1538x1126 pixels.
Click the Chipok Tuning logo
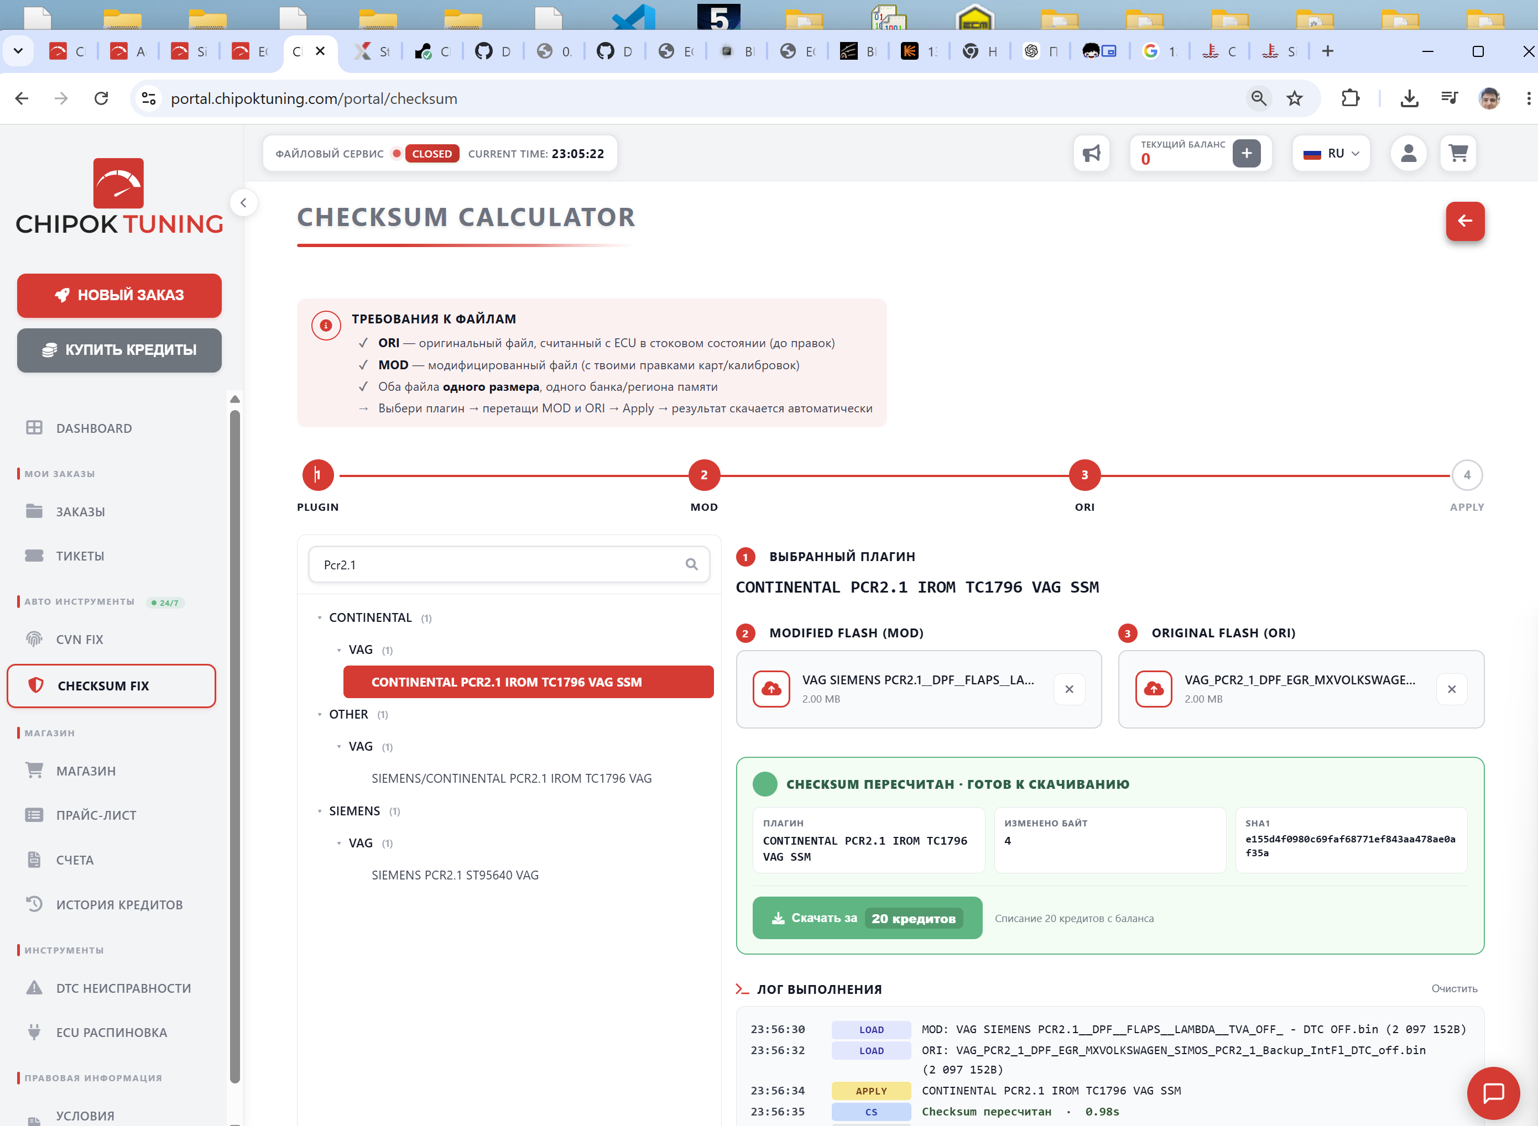click(119, 197)
